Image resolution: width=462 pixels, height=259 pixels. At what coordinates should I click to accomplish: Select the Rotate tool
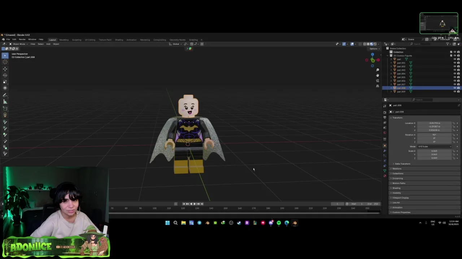click(x=5, y=75)
